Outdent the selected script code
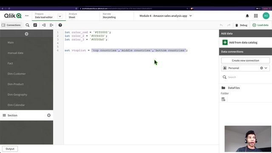Image resolution: width=272 pixels, height=153 pixels. [x=51, y=25]
